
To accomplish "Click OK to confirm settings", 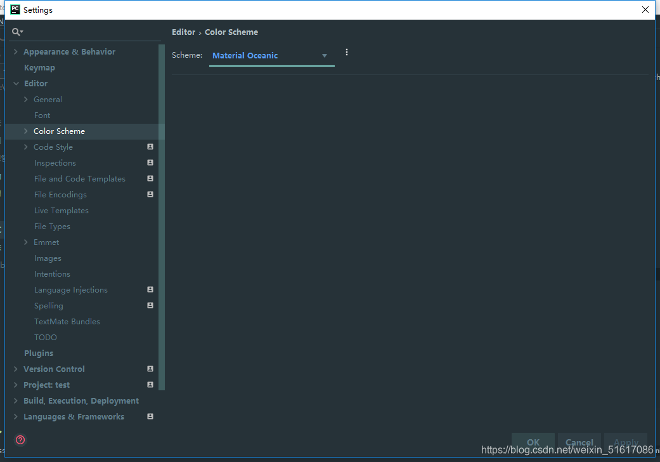I will click(533, 442).
